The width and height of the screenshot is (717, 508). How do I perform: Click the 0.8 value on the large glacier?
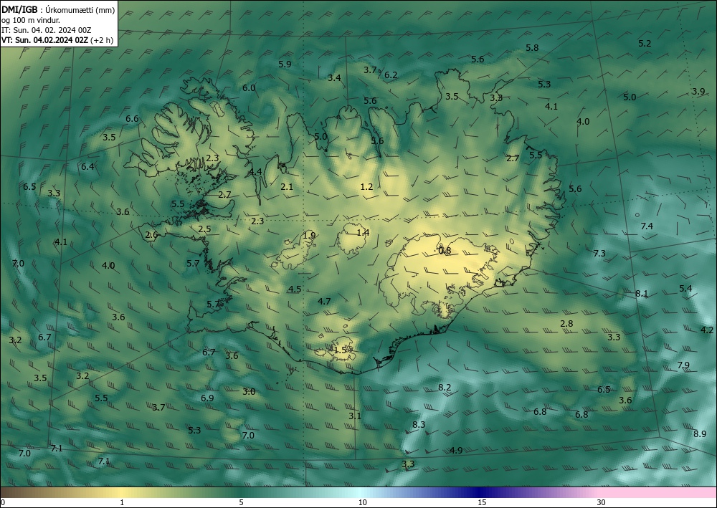[x=445, y=250]
